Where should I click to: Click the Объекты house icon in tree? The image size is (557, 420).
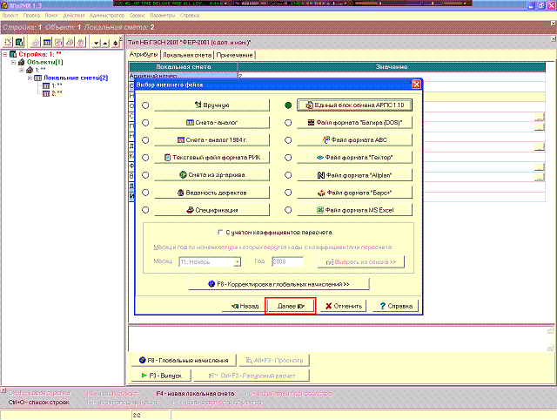click(21, 62)
